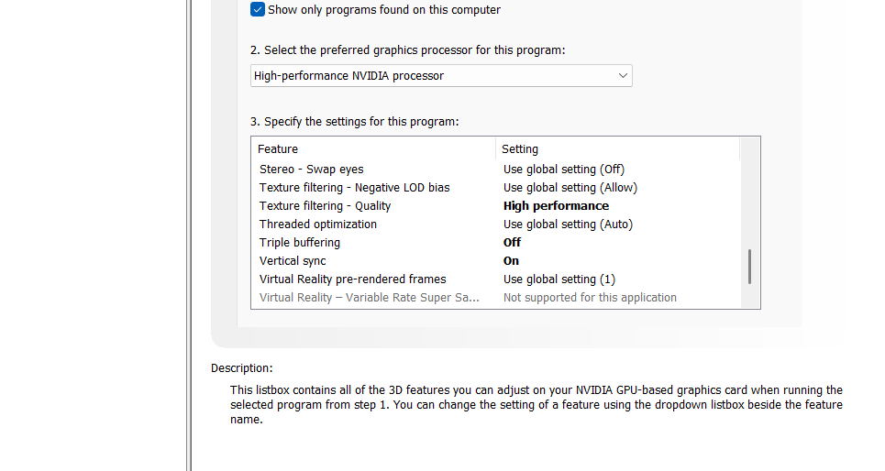Toggle Show only programs found checkbox
This screenshot has height=471, width=885.
258,10
